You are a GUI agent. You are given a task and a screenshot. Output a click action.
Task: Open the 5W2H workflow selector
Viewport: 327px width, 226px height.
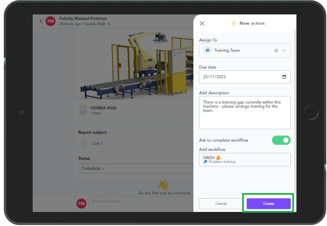[245, 159]
